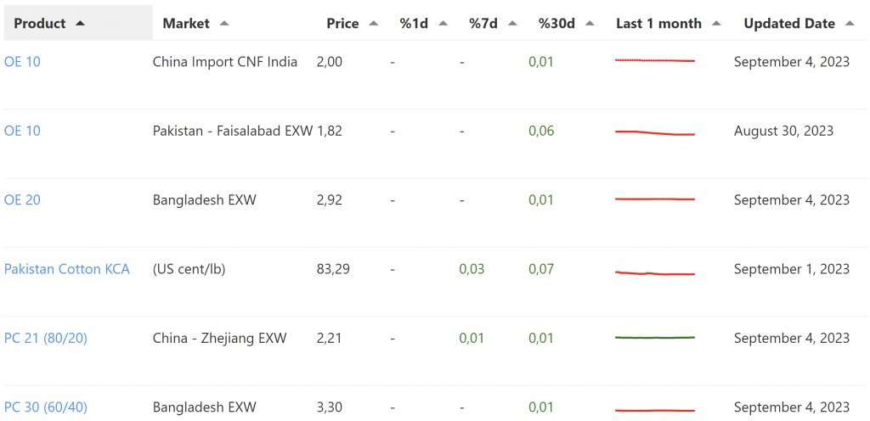The image size is (870, 421).
Task: Click the Updated Date sort arrow
Action: click(x=850, y=24)
